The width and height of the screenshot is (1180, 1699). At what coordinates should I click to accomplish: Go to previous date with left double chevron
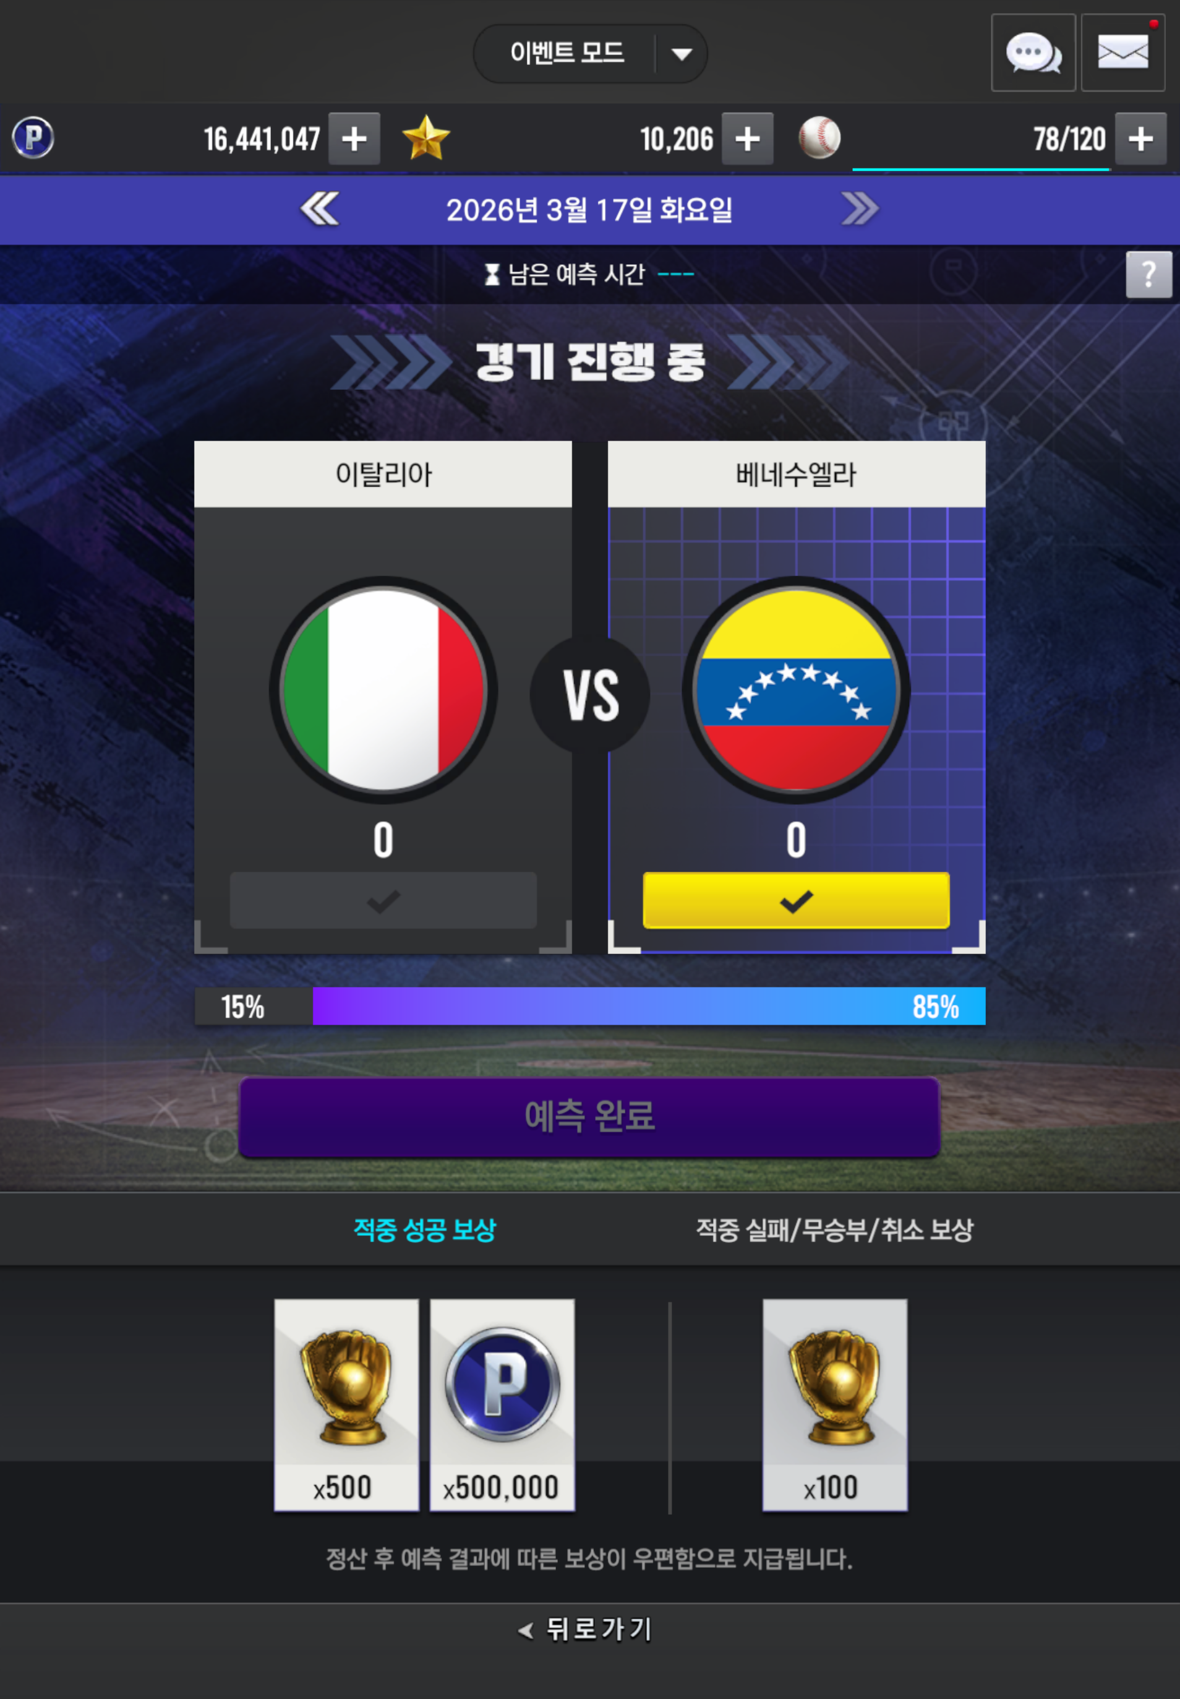click(319, 209)
